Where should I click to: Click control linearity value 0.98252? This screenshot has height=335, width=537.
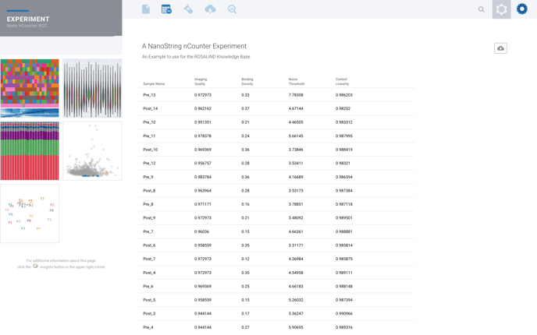(x=343, y=108)
